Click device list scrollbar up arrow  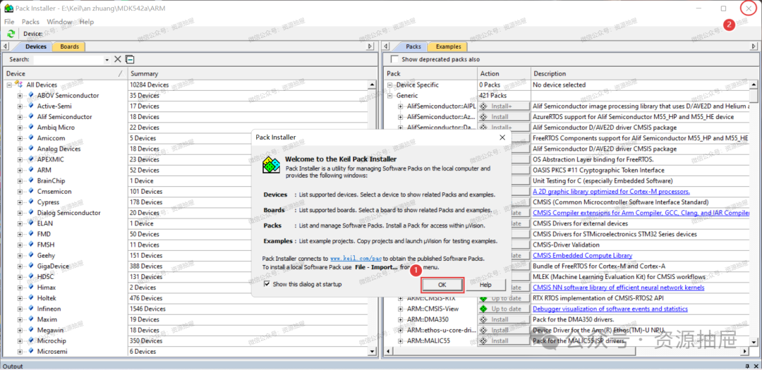point(373,85)
